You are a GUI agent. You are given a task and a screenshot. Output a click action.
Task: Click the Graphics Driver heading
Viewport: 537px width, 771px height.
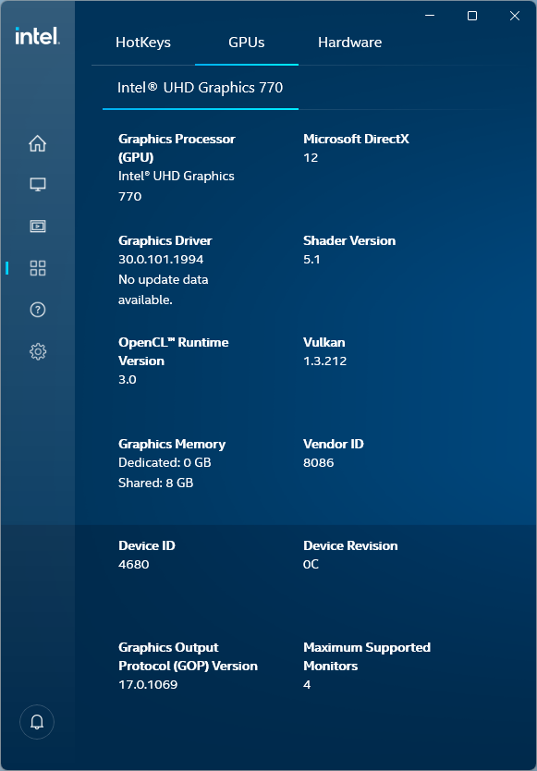point(165,241)
